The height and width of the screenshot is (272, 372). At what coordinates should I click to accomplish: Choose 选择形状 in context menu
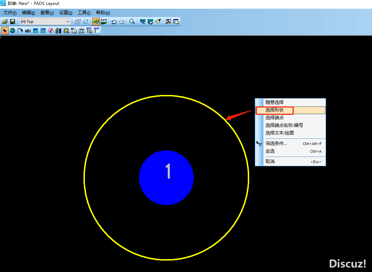(x=290, y=110)
